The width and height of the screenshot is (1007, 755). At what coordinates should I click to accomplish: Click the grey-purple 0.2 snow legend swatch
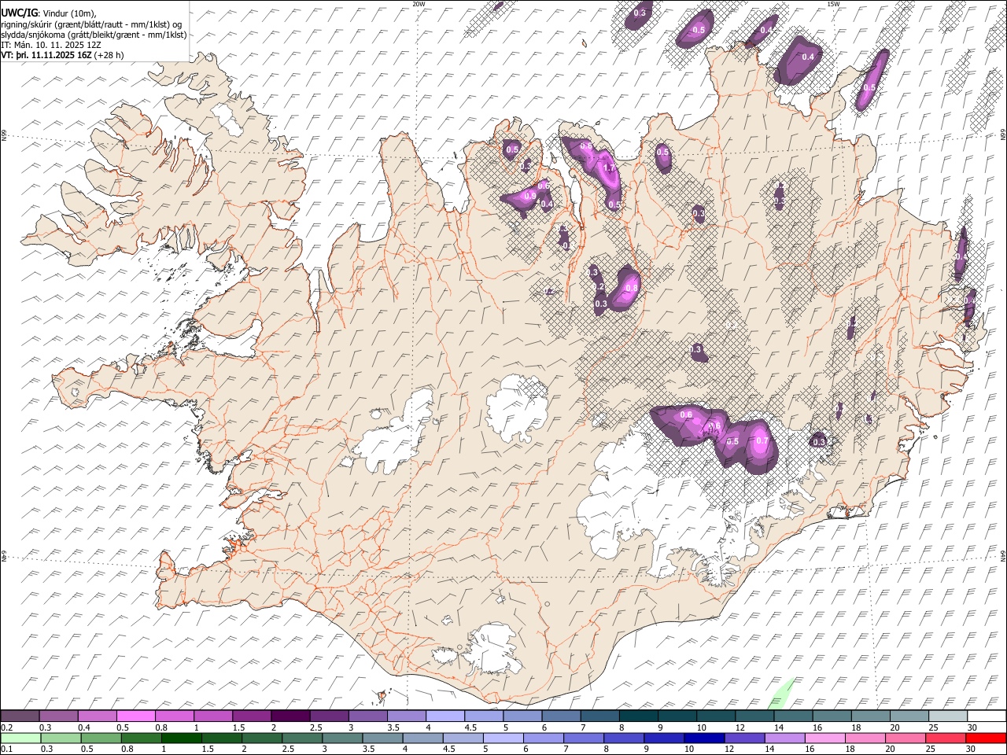[x=20, y=716]
